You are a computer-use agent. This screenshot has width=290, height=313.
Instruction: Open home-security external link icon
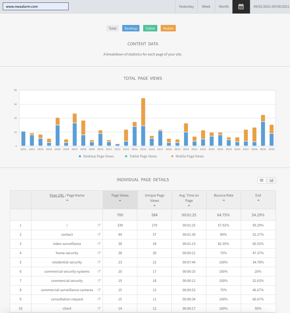(x=99, y=253)
